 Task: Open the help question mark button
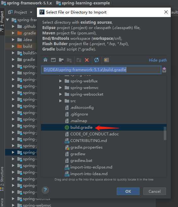pyautogui.click(x=45, y=190)
